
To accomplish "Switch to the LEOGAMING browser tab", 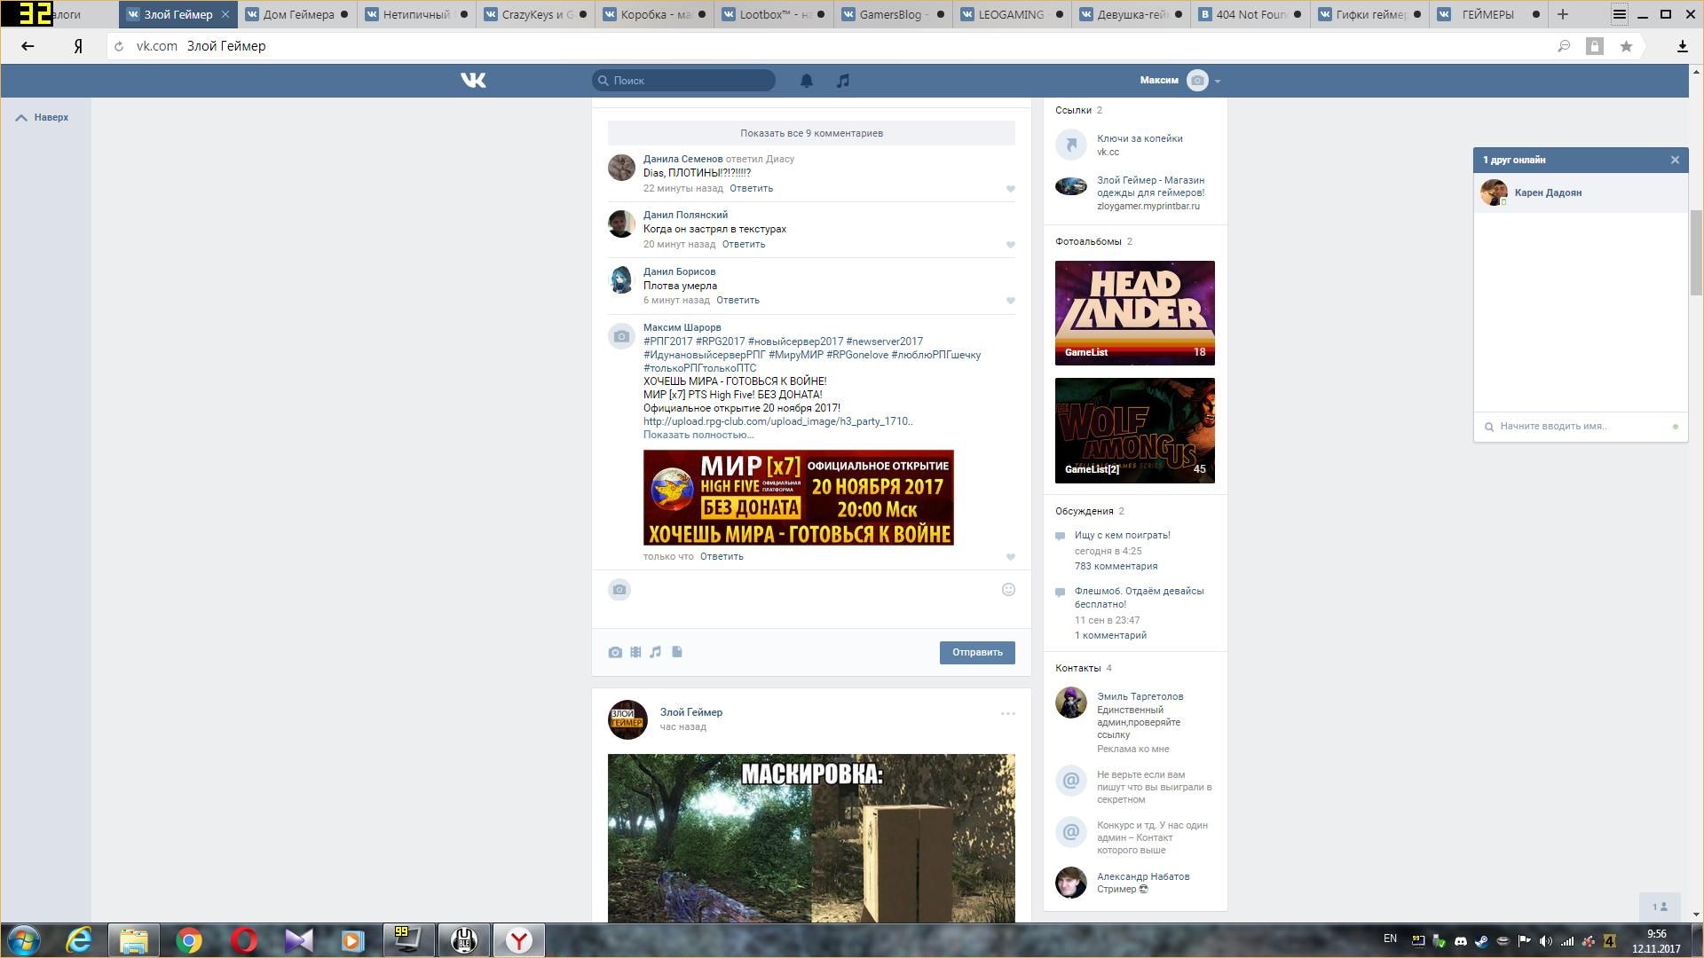I will 1010,14.
